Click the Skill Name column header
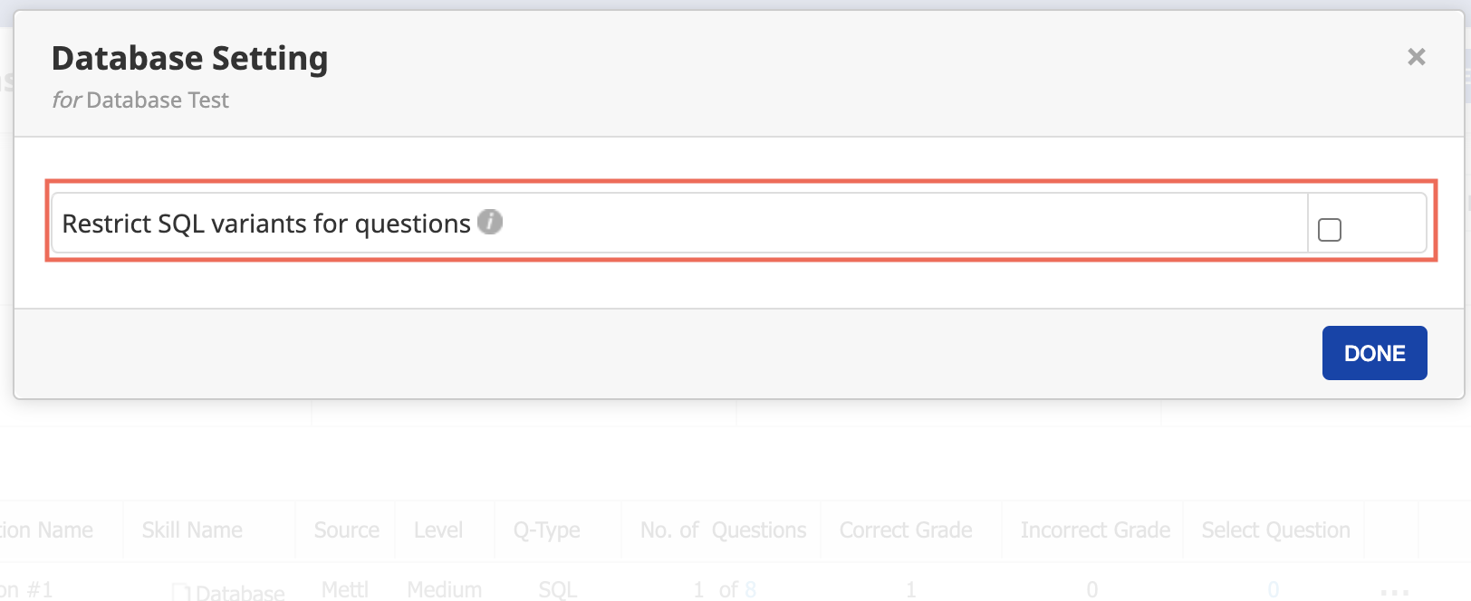The height and width of the screenshot is (601, 1471). coord(192,530)
